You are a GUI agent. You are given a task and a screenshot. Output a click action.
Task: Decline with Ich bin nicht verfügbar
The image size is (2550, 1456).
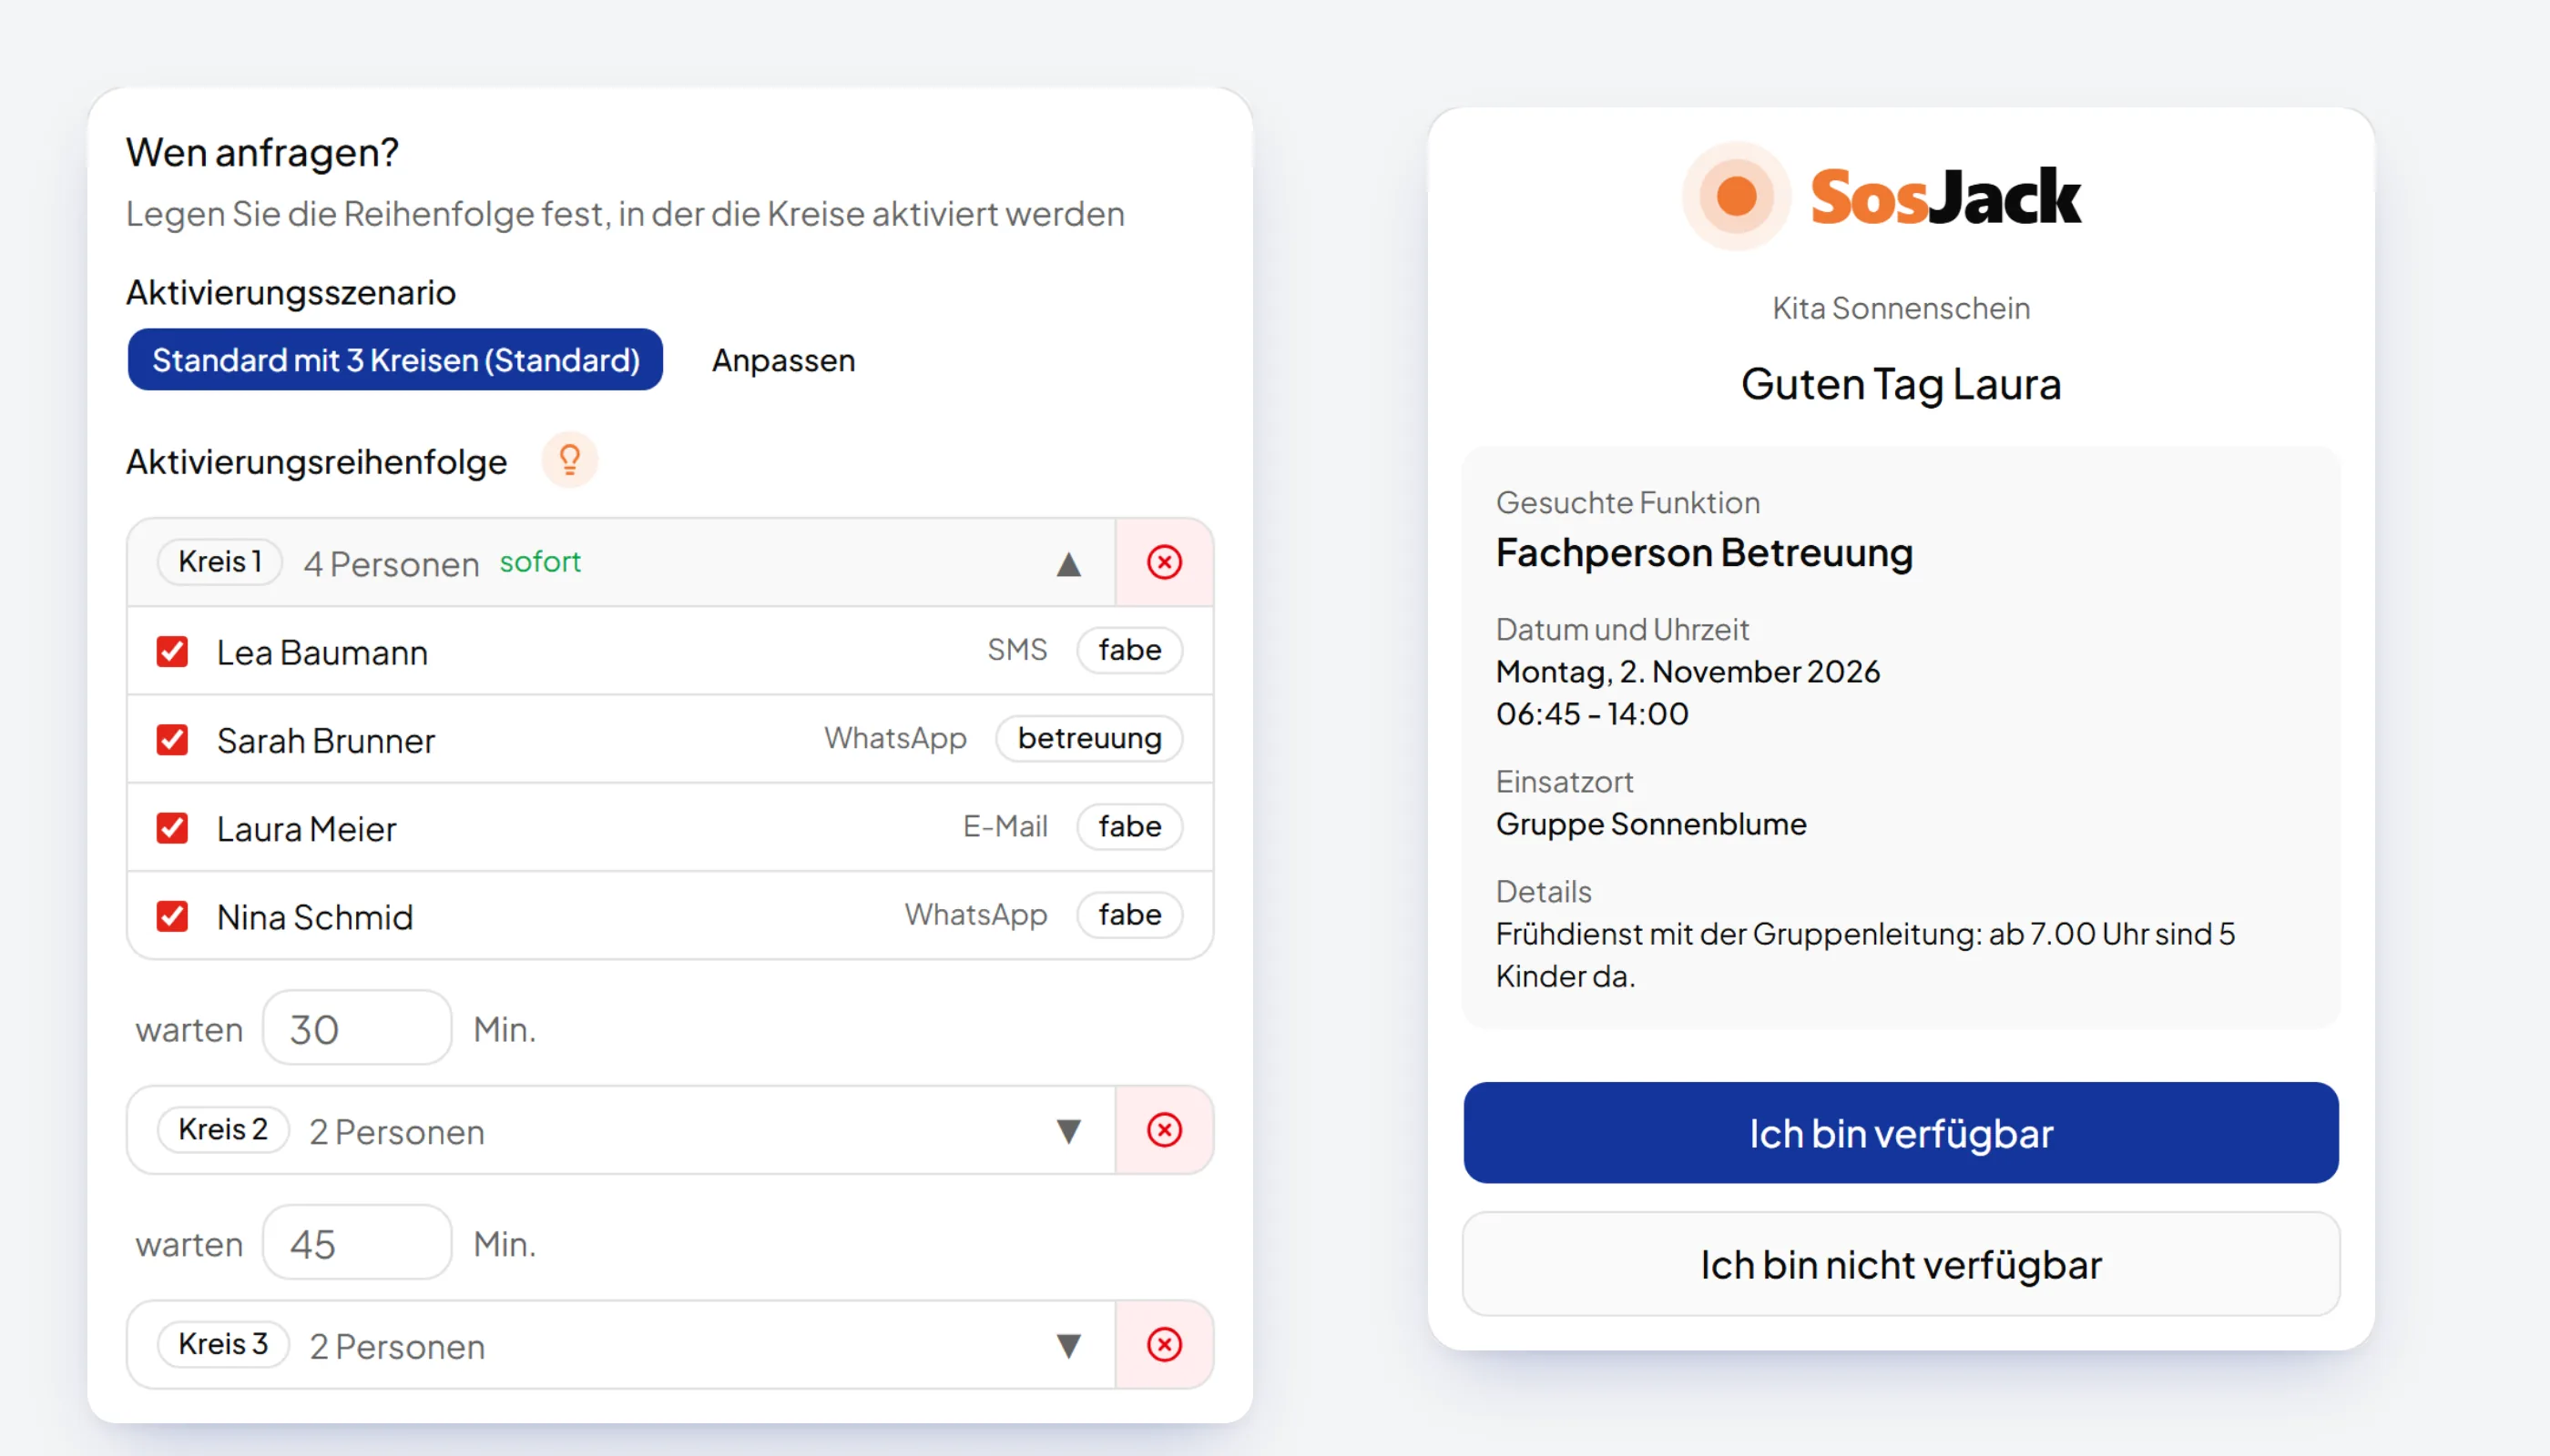(x=1901, y=1264)
